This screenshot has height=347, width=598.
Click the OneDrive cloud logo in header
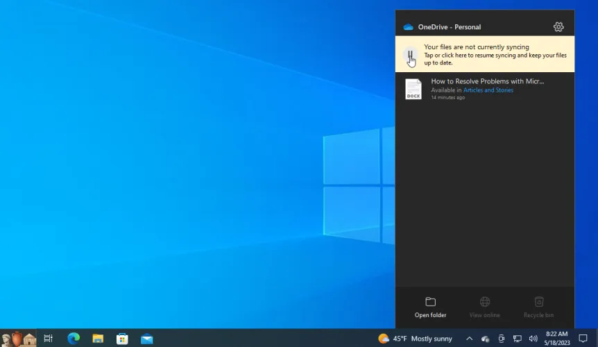408,27
